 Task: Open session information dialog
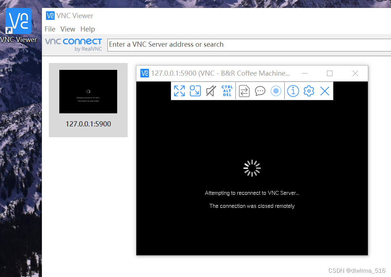(x=293, y=91)
